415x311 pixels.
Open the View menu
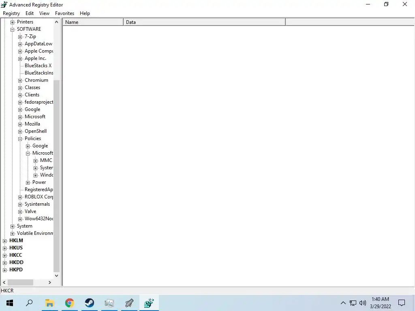[44, 13]
